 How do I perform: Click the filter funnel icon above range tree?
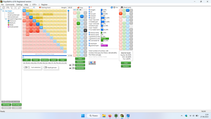point(12,8)
